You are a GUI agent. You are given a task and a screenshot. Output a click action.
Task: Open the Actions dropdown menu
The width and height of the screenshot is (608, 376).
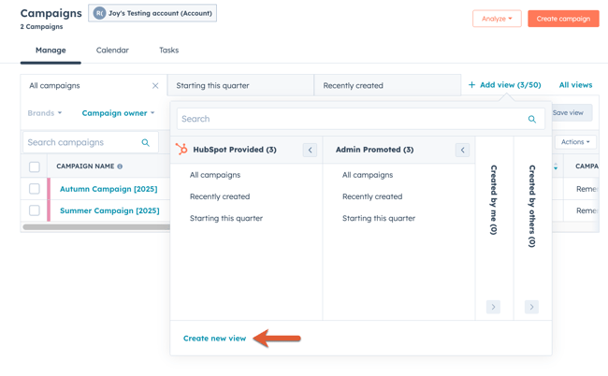pyautogui.click(x=575, y=142)
